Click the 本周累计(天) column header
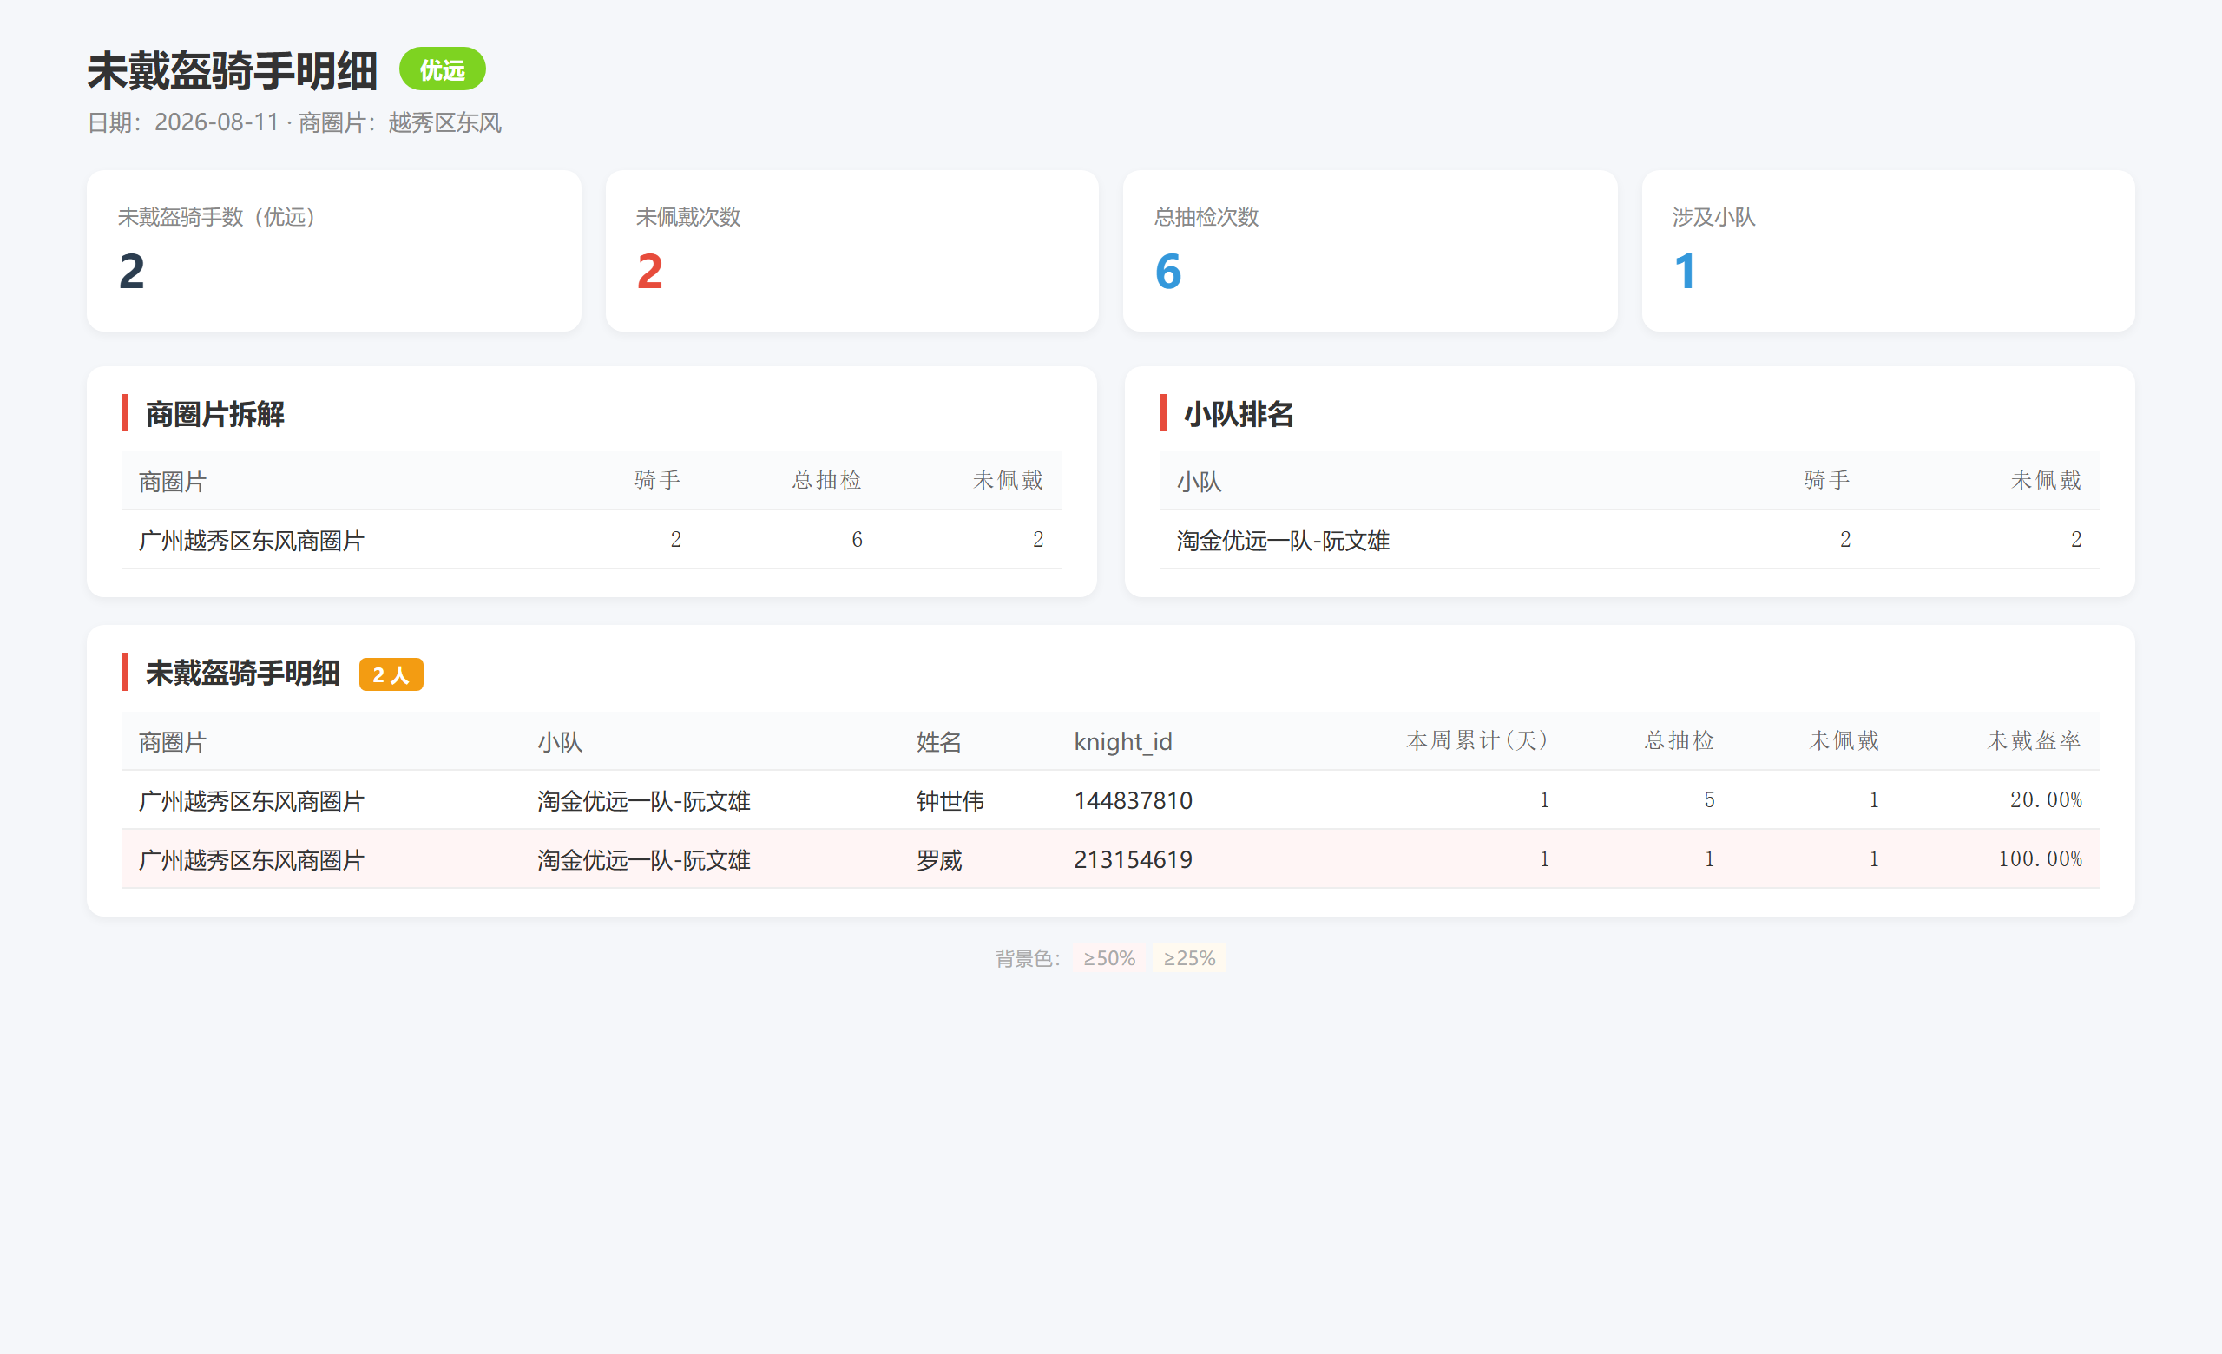This screenshot has height=1354, width=2222. (1477, 741)
